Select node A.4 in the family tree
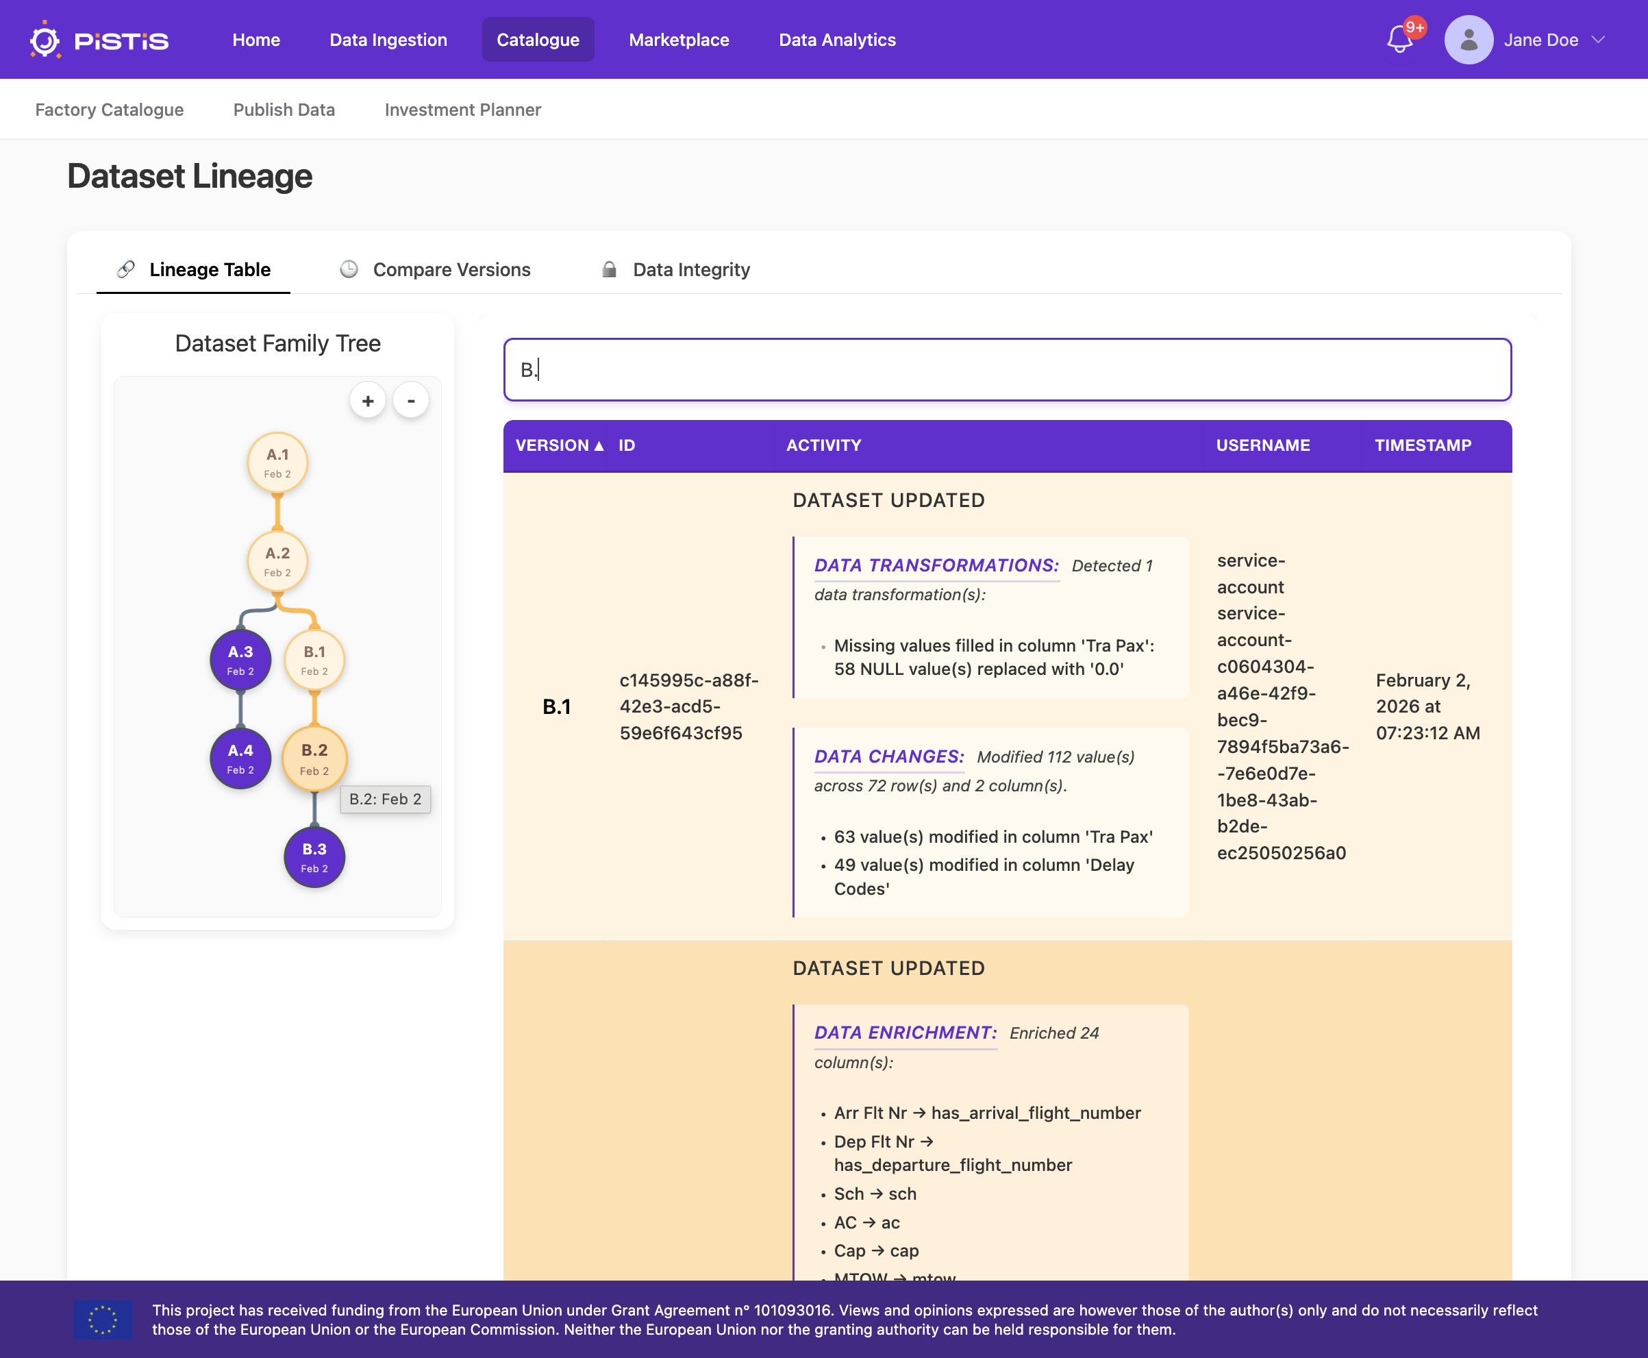Image resolution: width=1648 pixels, height=1358 pixels. point(240,758)
